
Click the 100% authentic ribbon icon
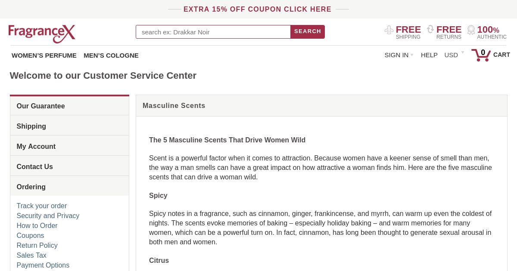tap(471, 30)
